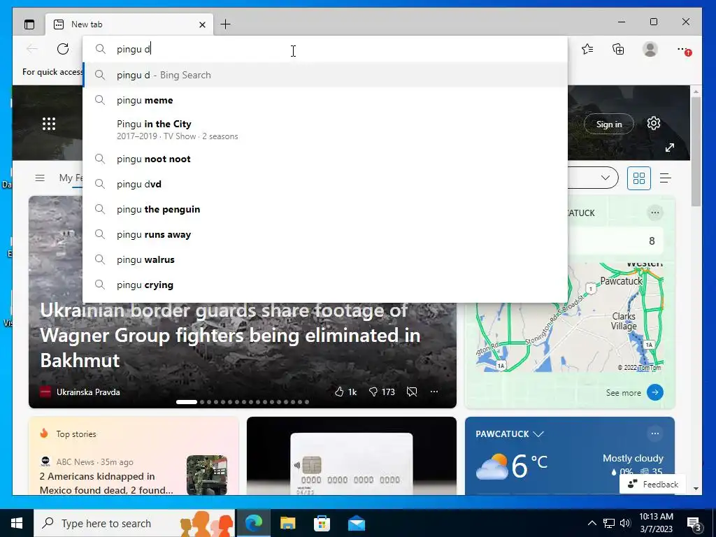Open Mail app from the taskbar
Image resolution: width=716 pixels, height=537 pixels.
click(356, 523)
